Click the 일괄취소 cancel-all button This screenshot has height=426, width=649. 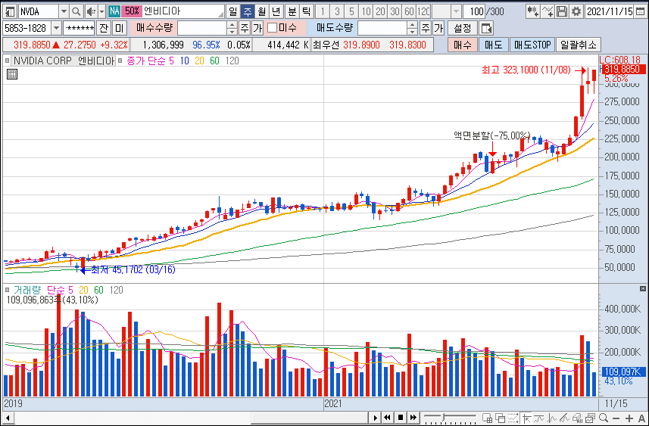coord(579,45)
